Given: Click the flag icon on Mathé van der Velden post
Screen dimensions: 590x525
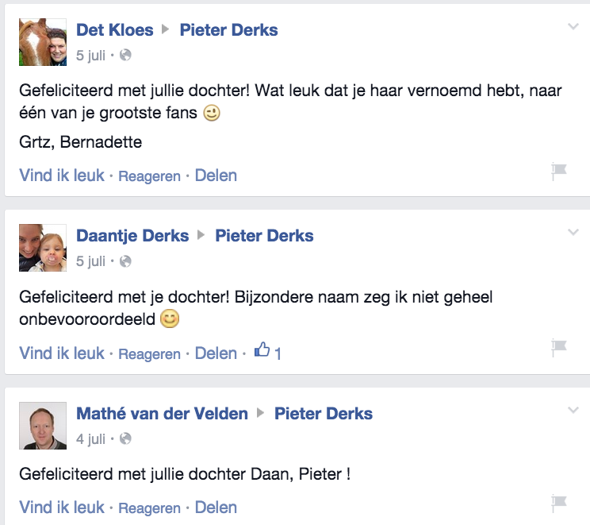Looking at the screenshot, I should (559, 503).
